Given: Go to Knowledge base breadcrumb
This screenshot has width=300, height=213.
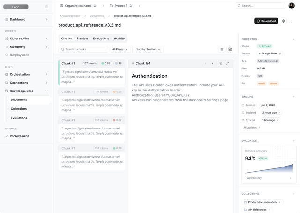Looking at the screenshot, I should coord(70,16).
